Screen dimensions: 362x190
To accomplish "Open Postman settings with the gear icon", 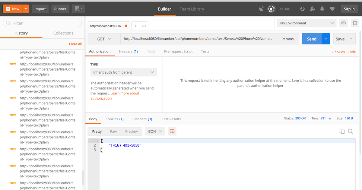I will (355, 23).
